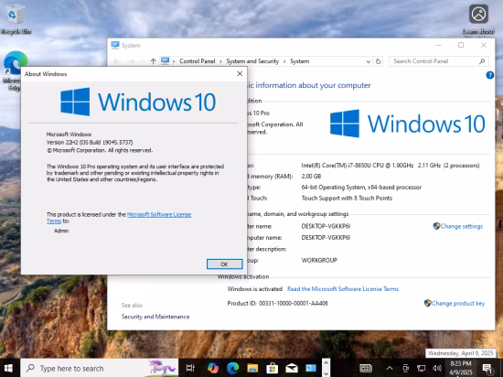Open File Explorer from the taskbar

click(252, 368)
